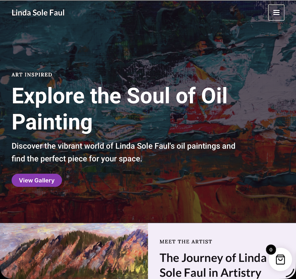Click the word "Painting" in hero headline
Viewport: 296px width, 279px height.
coord(52,122)
